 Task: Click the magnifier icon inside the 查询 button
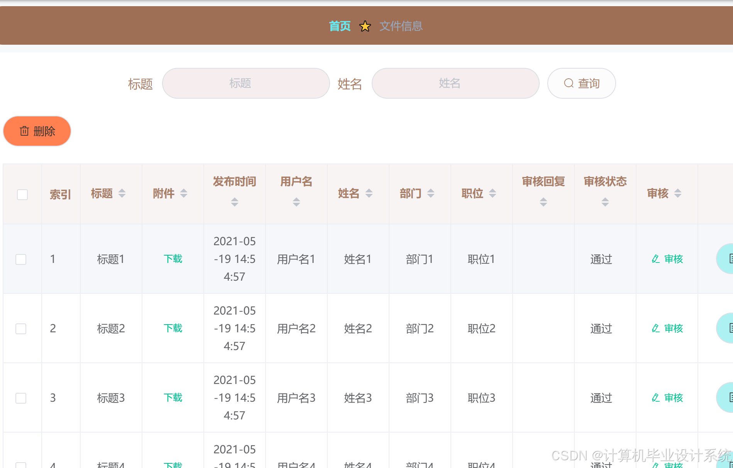click(x=568, y=83)
